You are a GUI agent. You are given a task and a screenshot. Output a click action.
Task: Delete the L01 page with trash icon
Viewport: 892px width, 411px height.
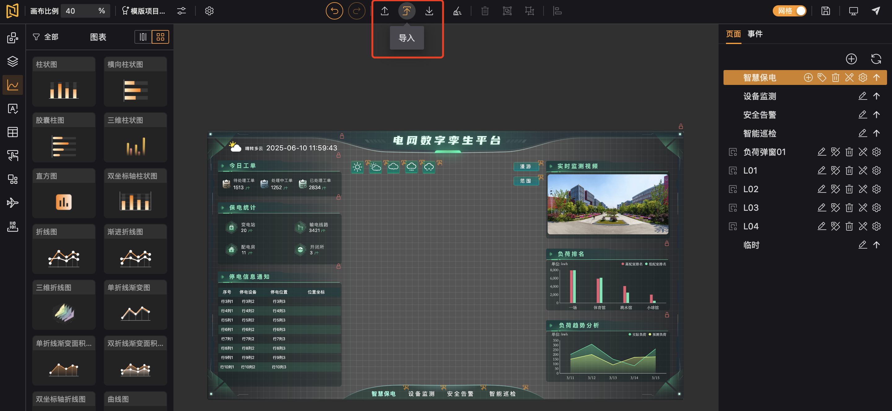point(849,170)
